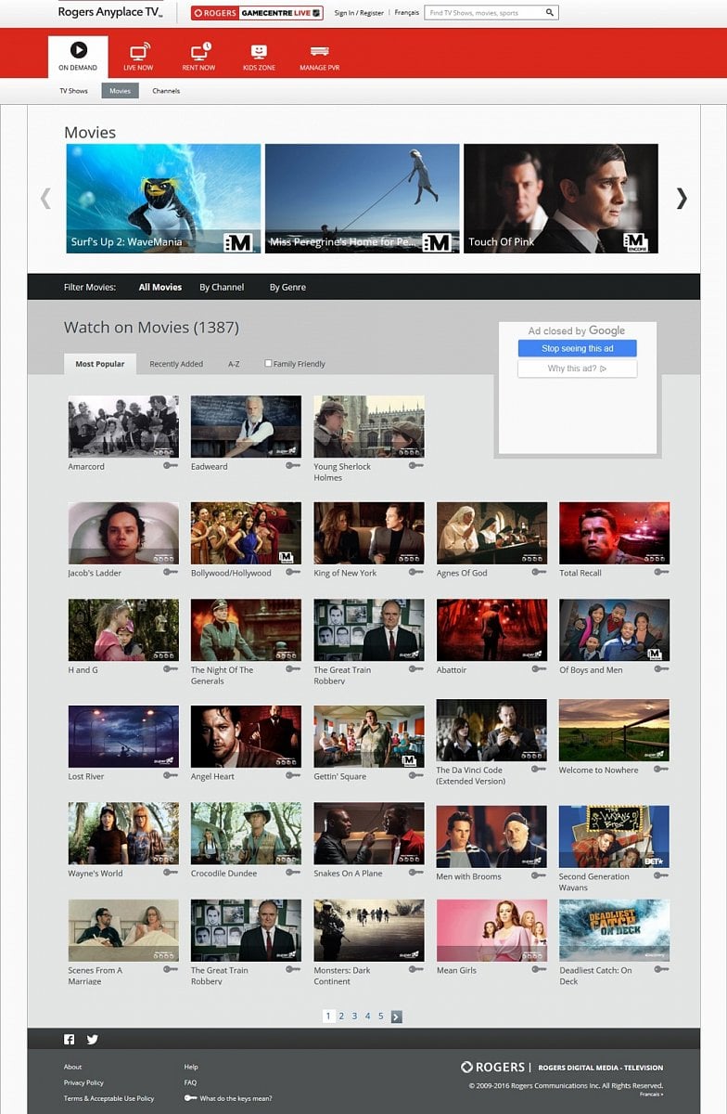Click the Why this ad? button
This screenshot has width=727, height=1114.
(578, 369)
